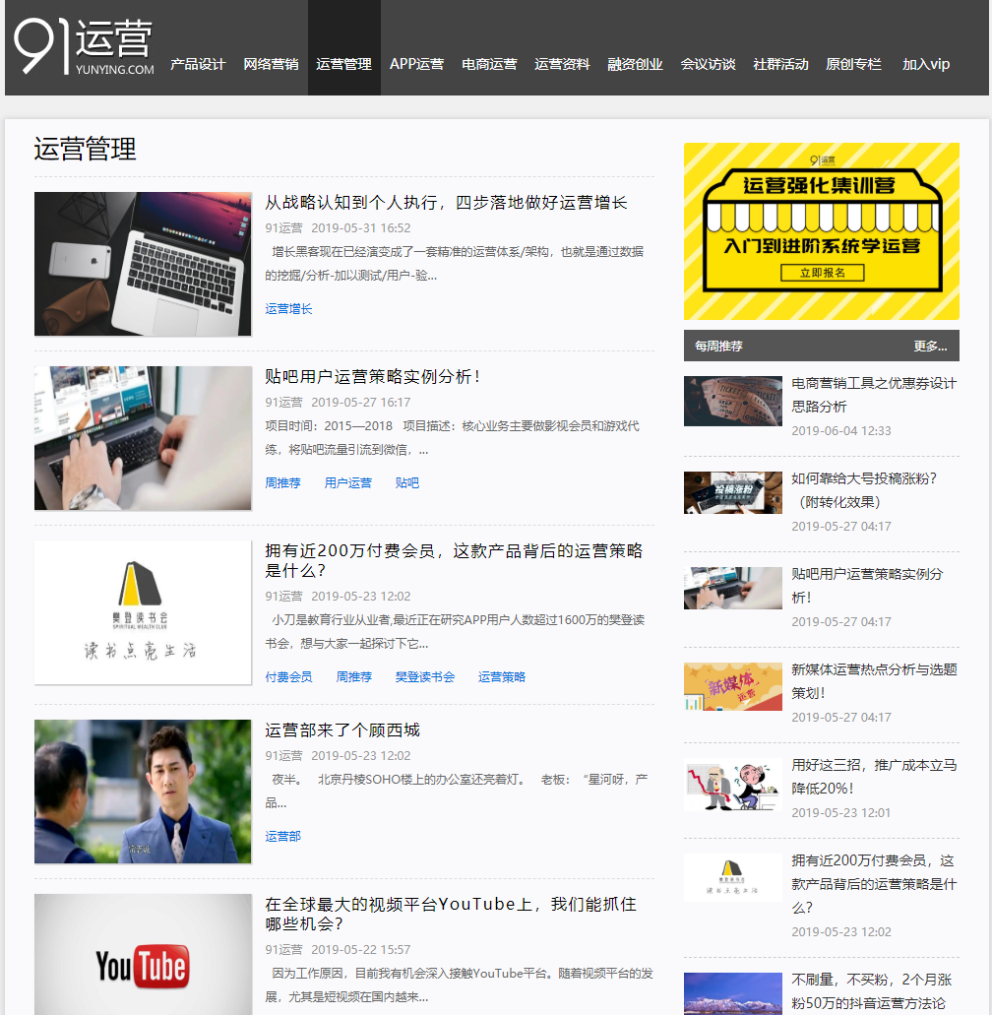Open the 投稿涨粉 sidebar thumbnail
The width and height of the screenshot is (992, 1015).
point(732,492)
